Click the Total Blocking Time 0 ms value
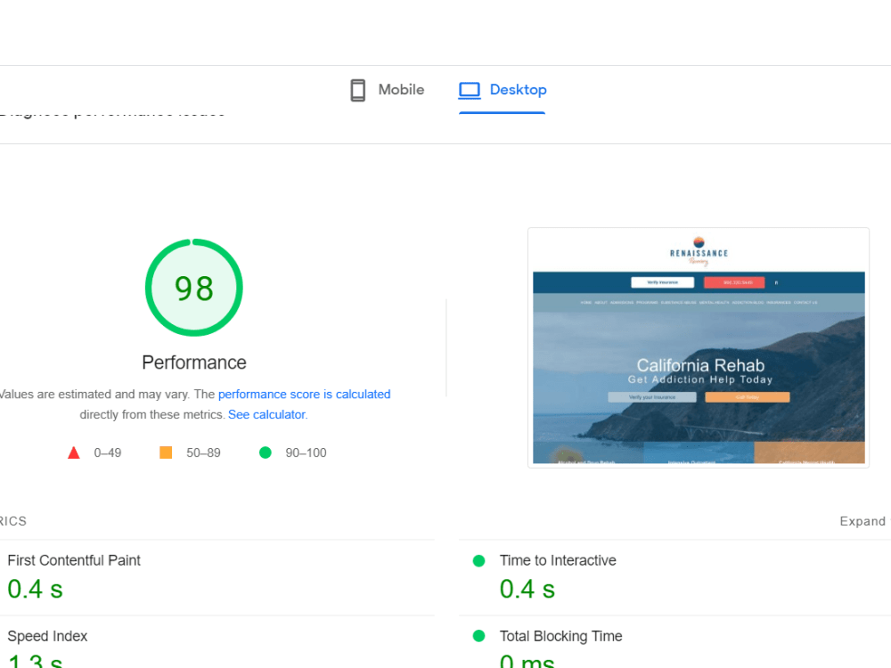The width and height of the screenshot is (891, 668). [527, 661]
